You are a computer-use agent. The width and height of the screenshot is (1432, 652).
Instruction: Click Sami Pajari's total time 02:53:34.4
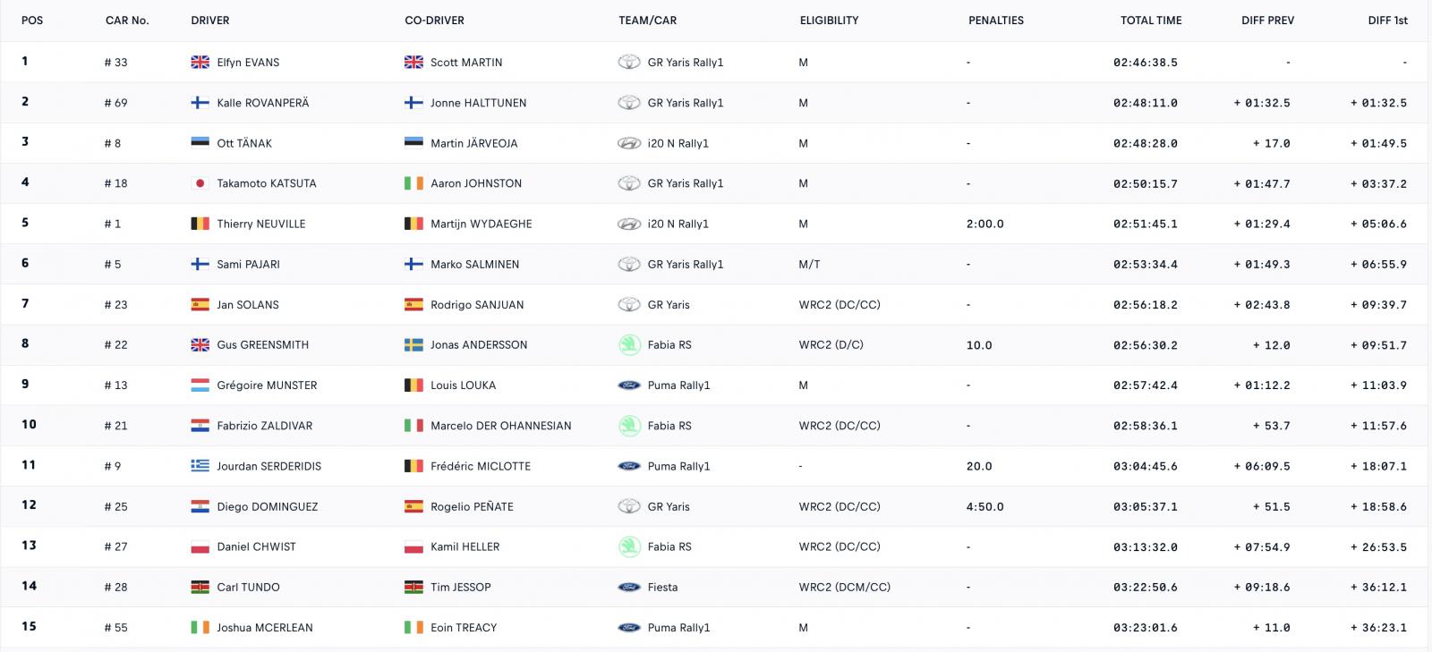tap(1146, 265)
